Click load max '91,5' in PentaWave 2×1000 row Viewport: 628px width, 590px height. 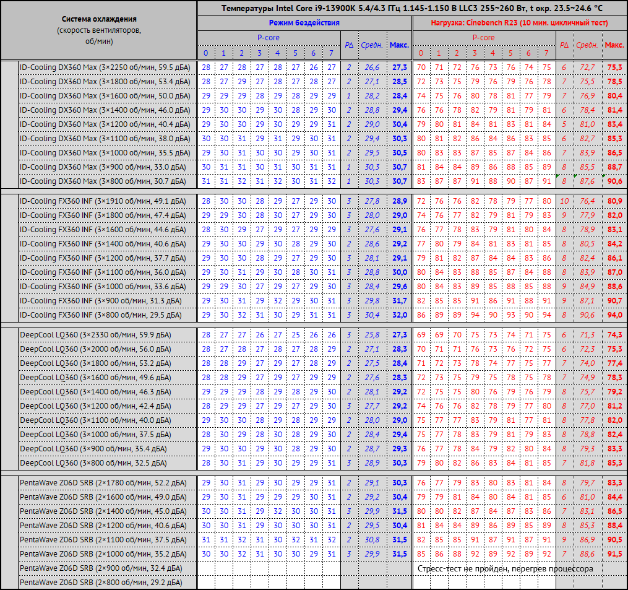click(614, 554)
